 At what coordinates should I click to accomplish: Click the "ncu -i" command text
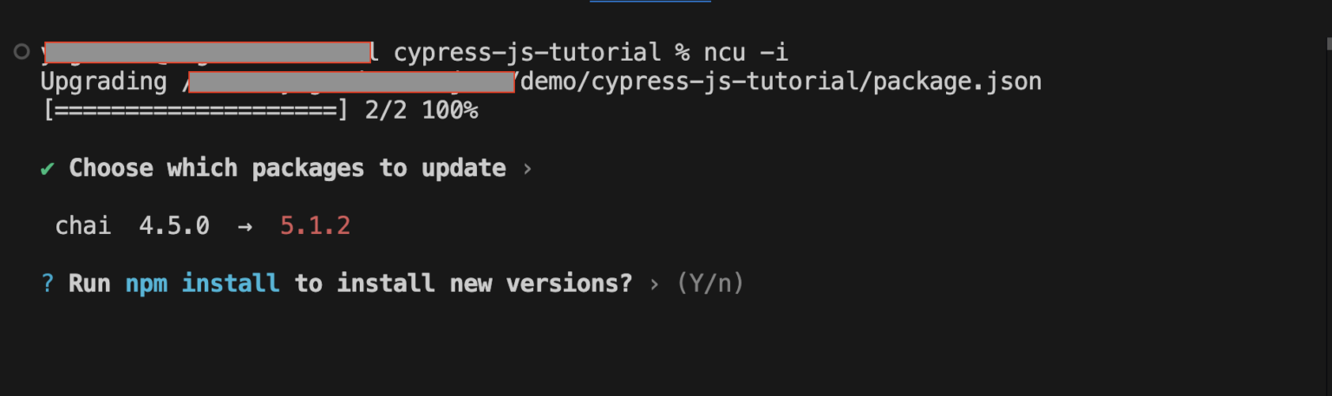pyautogui.click(x=746, y=53)
